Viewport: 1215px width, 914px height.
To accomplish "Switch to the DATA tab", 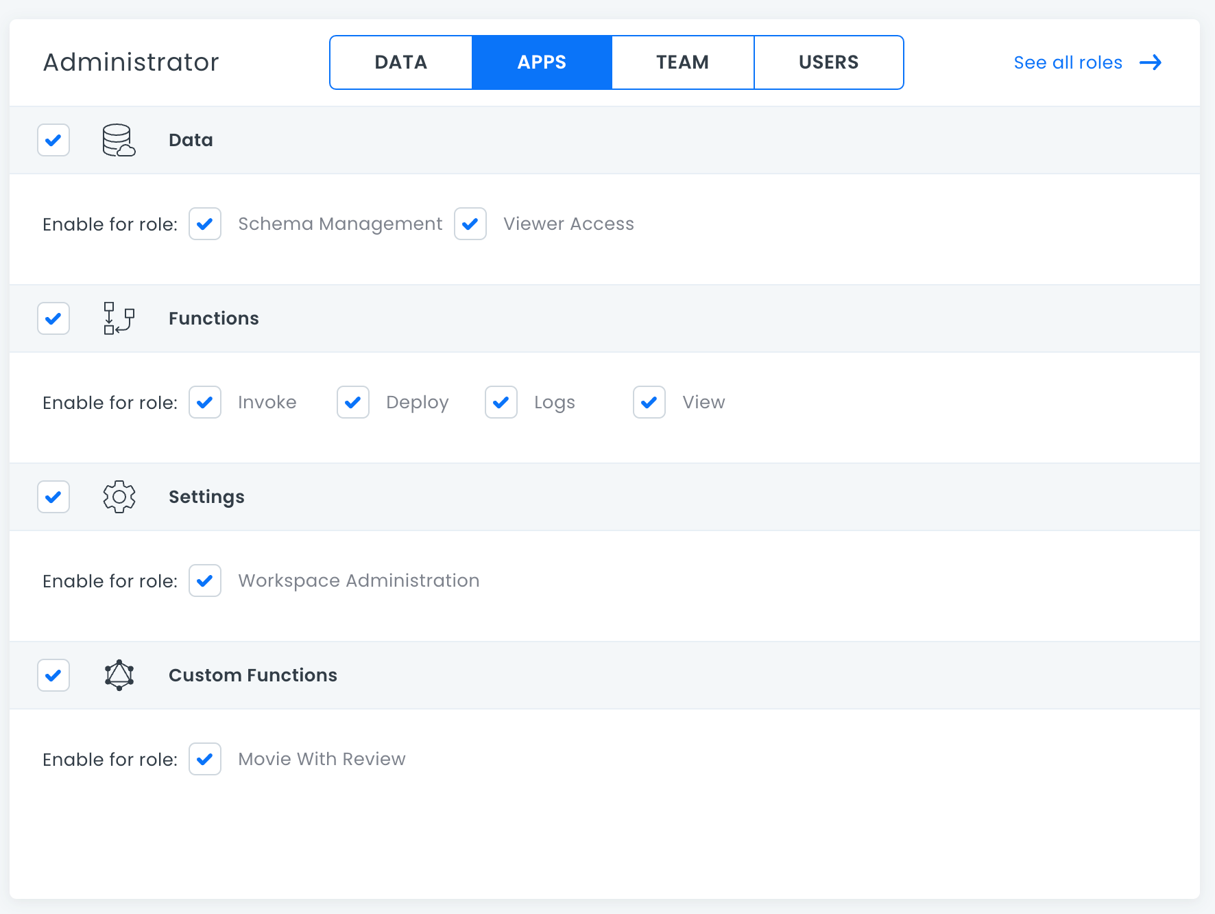I will [x=401, y=62].
